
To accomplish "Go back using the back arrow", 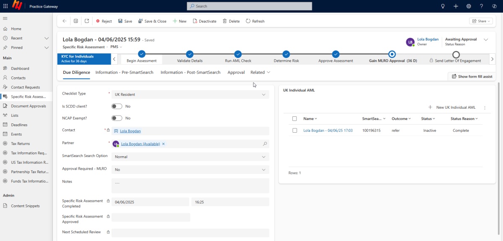I will (x=65, y=21).
